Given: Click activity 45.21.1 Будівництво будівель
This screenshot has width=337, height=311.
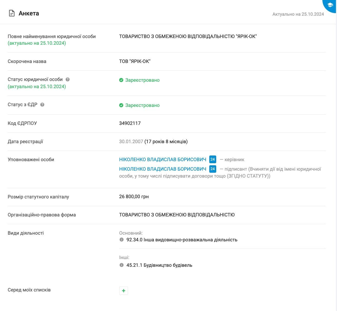Looking at the screenshot, I should (x=159, y=265).
